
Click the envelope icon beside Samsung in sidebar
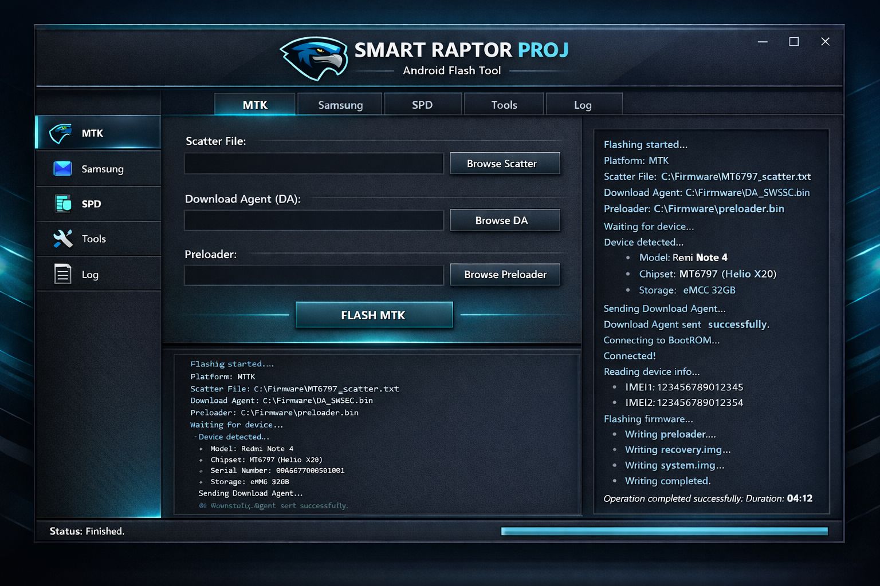[x=62, y=169]
